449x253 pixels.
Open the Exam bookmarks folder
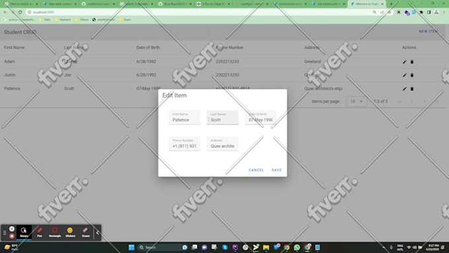click(125, 20)
